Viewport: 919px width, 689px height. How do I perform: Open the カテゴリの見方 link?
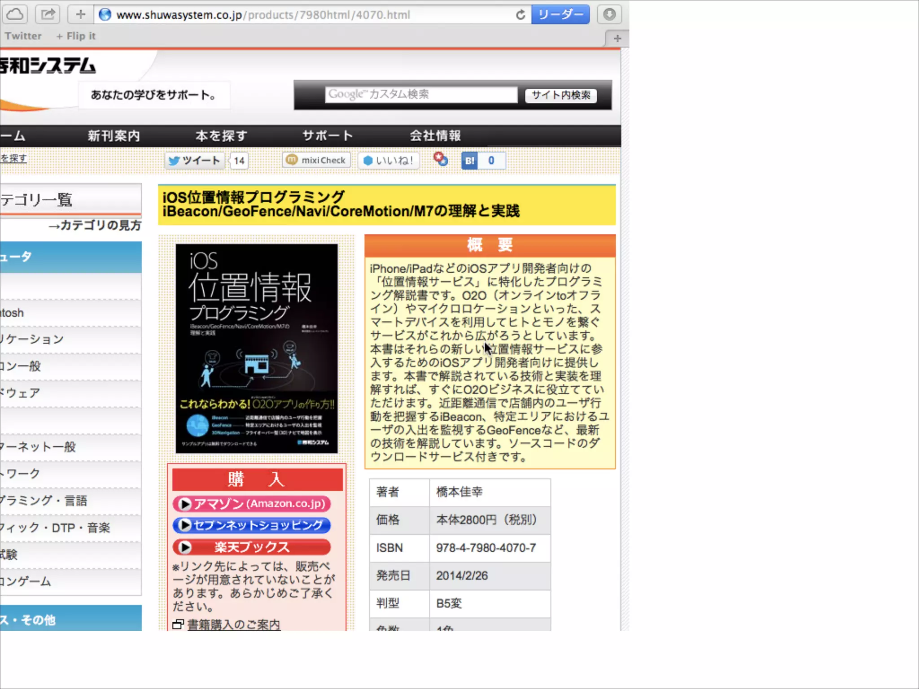tap(95, 225)
